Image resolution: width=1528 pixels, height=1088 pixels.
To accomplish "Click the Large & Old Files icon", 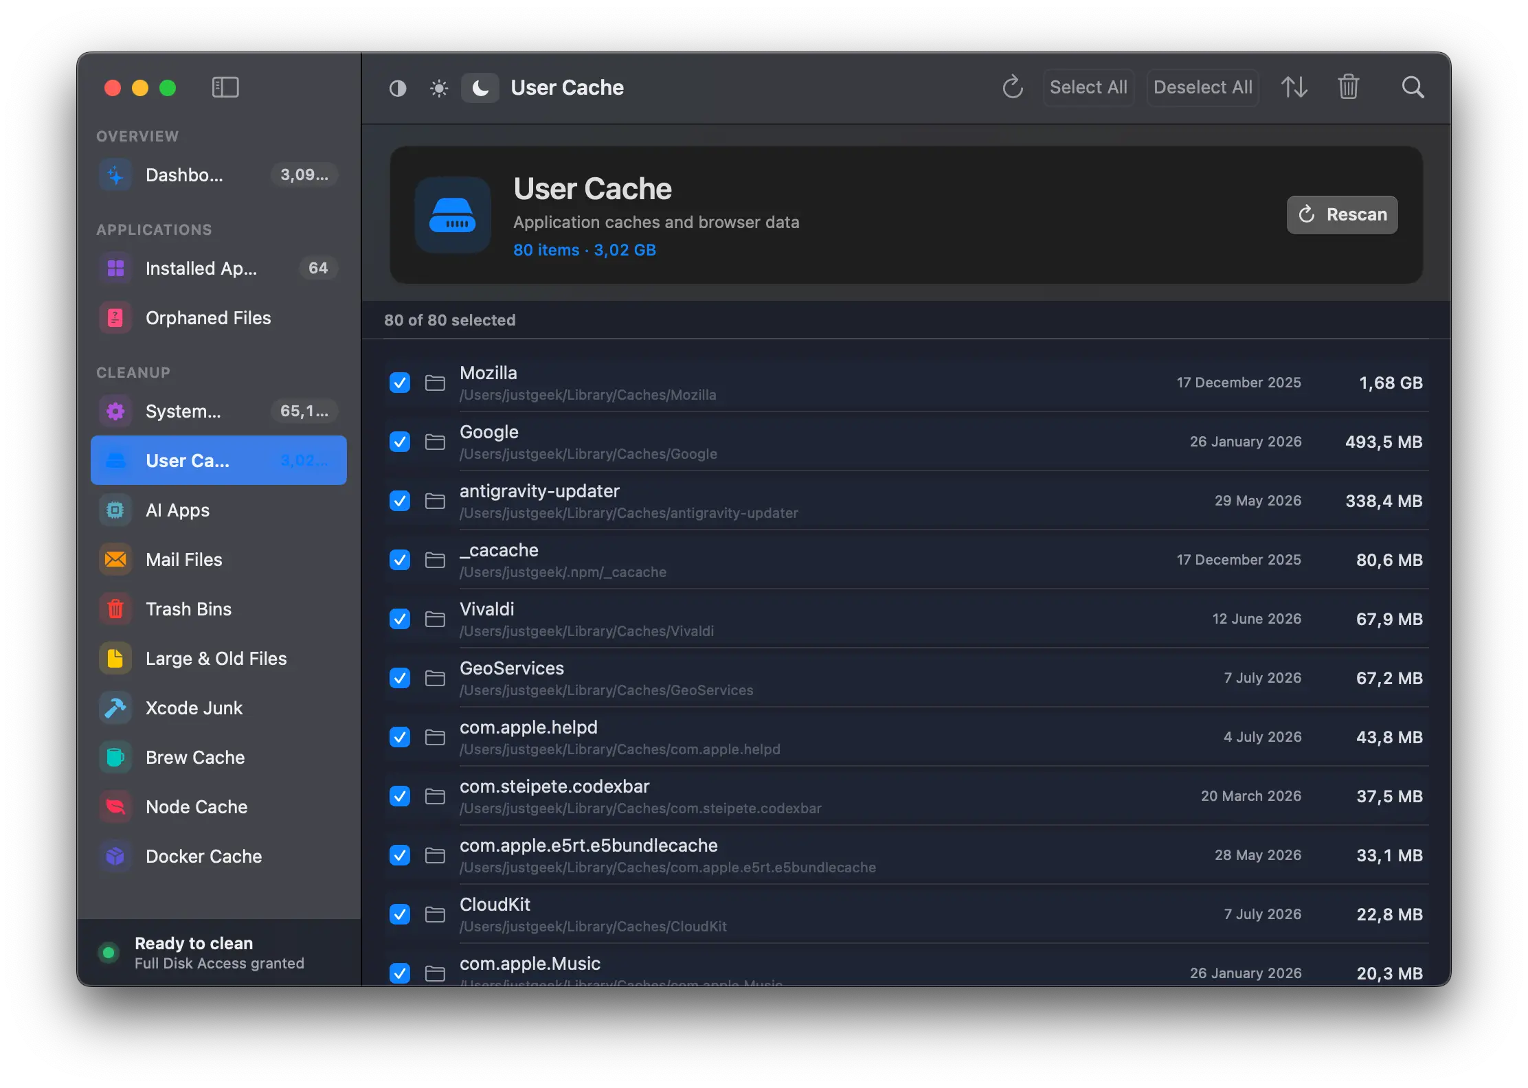I will (x=115, y=658).
